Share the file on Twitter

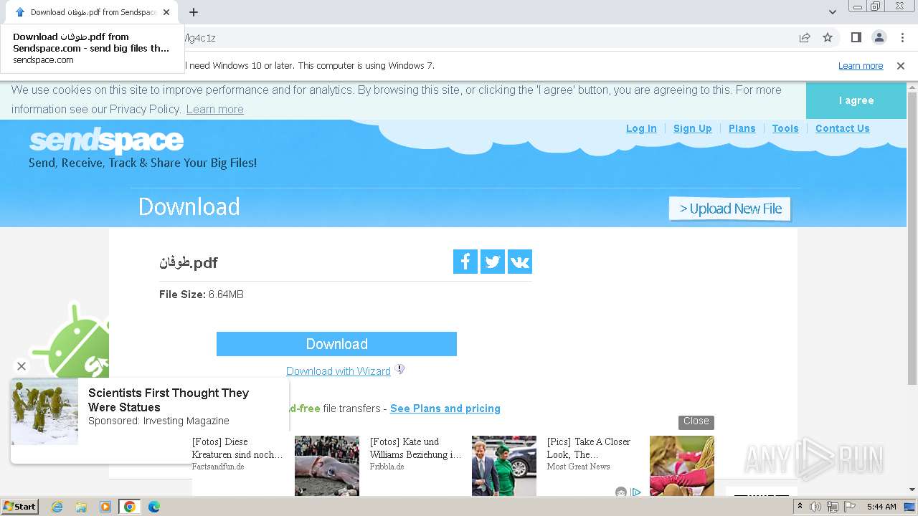click(493, 262)
